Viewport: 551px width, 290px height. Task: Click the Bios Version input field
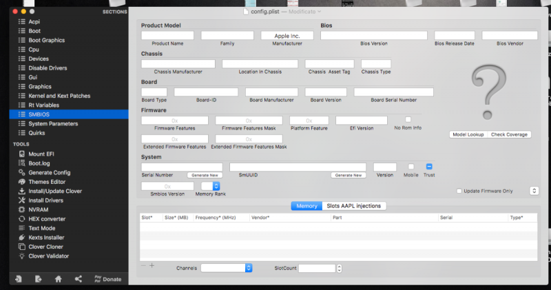pyautogui.click(x=373, y=36)
